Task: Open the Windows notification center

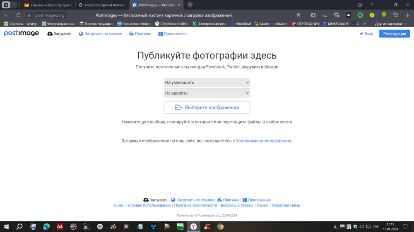Action: pyautogui.click(x=405, y=227)
